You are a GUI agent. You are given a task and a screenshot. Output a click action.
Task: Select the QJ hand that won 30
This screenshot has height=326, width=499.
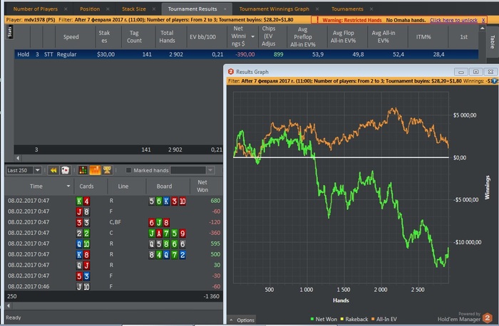click(x=114, y=265)
